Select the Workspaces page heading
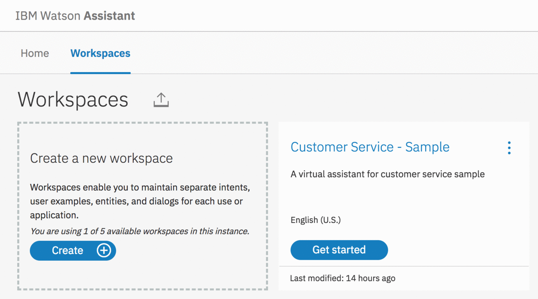The image size is (538, 299). (73, 99)
